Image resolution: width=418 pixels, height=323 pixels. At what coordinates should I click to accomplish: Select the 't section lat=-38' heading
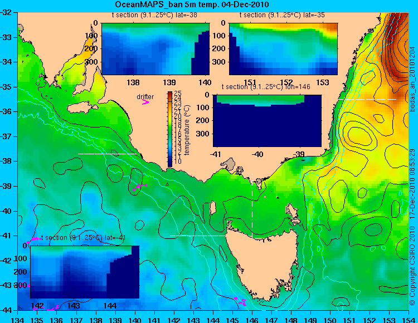pyautogui.click(x=154, y=15)
